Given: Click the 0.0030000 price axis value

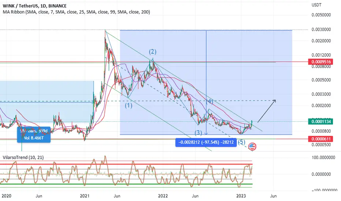Looking at the screenshot, I should pyautogui.click(x=321, y=30).
